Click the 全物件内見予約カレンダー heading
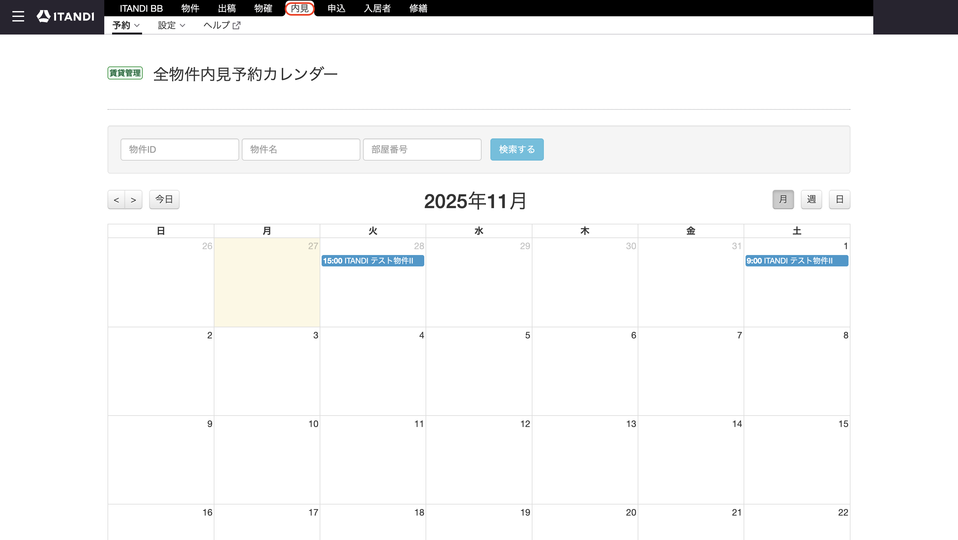 245,74
